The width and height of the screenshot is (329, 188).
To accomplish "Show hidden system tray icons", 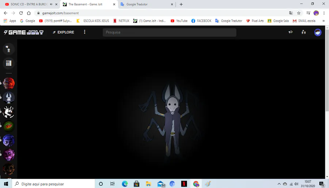I will pyautogui.click(x=279, y=184).
